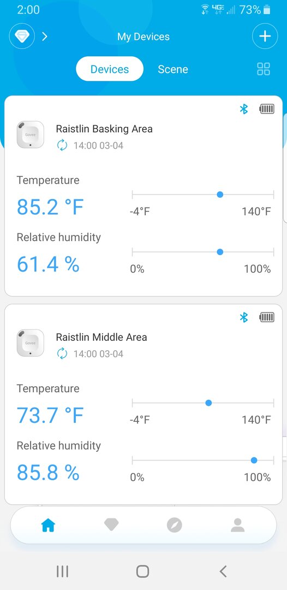Open the compass Discover tab
This screenshot has width=287, height=590.
174,525
